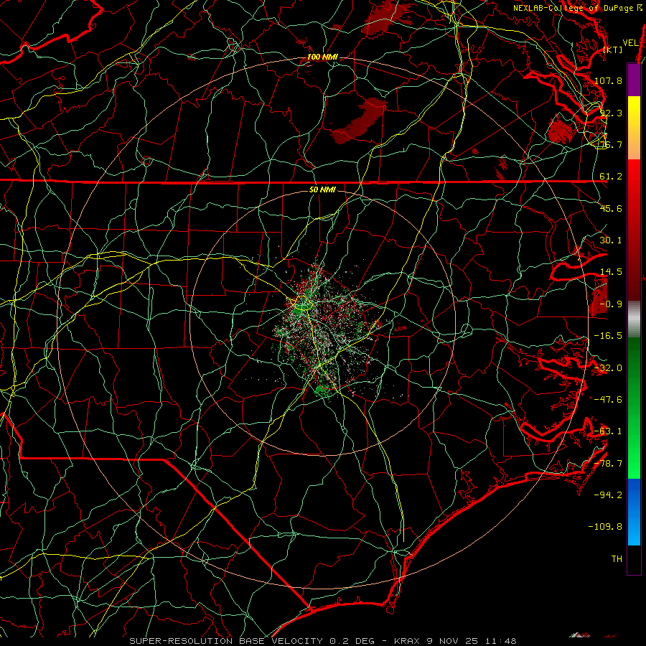Click the TH legend label
Screen dimensions: 646x646
point(617,559)
